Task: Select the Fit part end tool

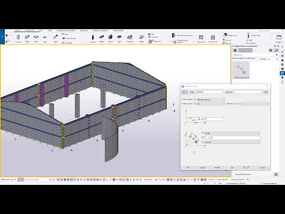Action: pos(254,36)
